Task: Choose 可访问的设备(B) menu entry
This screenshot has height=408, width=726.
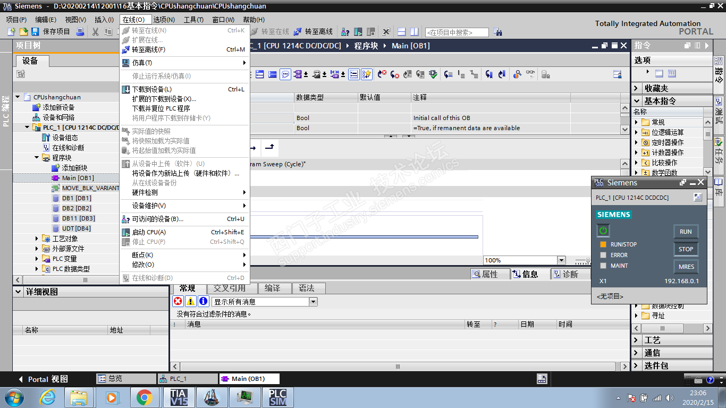Action: tap(184, 219)
